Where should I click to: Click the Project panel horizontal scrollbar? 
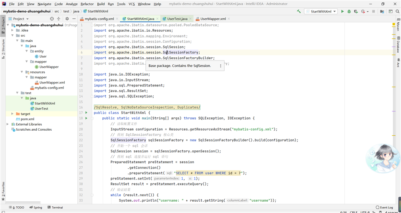[23, 203]
